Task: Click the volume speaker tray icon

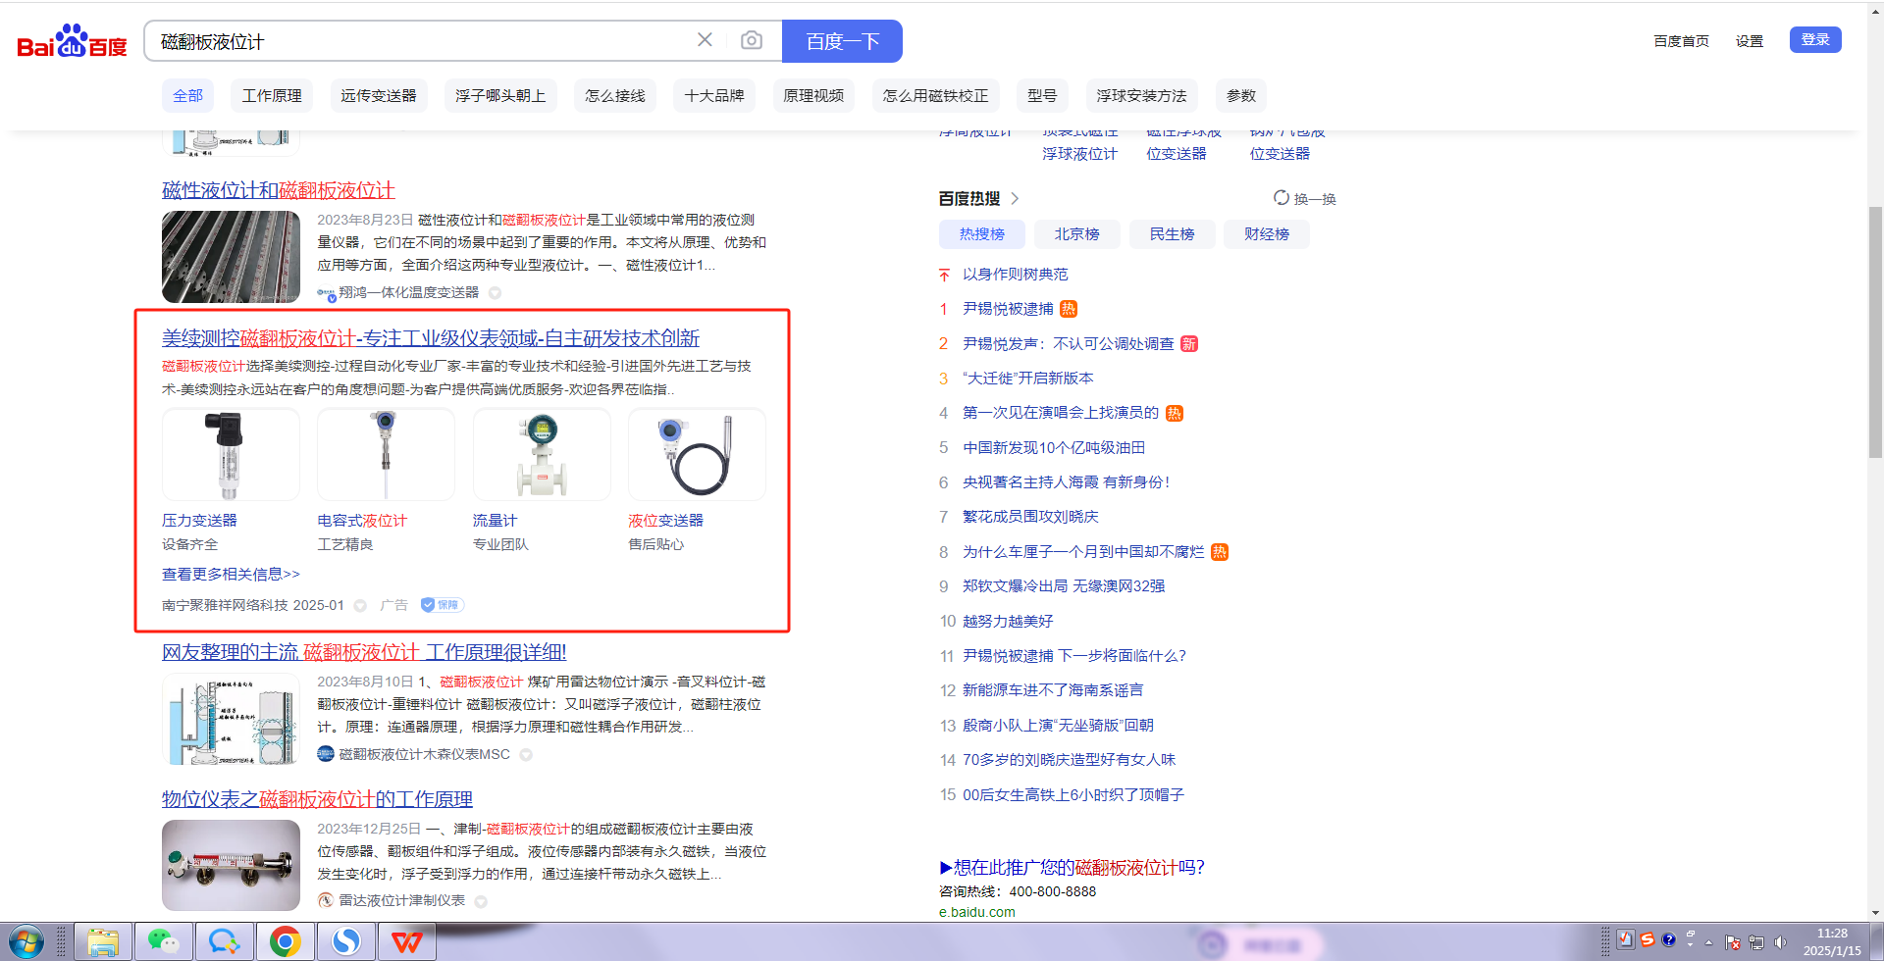Action: pyautogui.click(x=1780, y=942)
